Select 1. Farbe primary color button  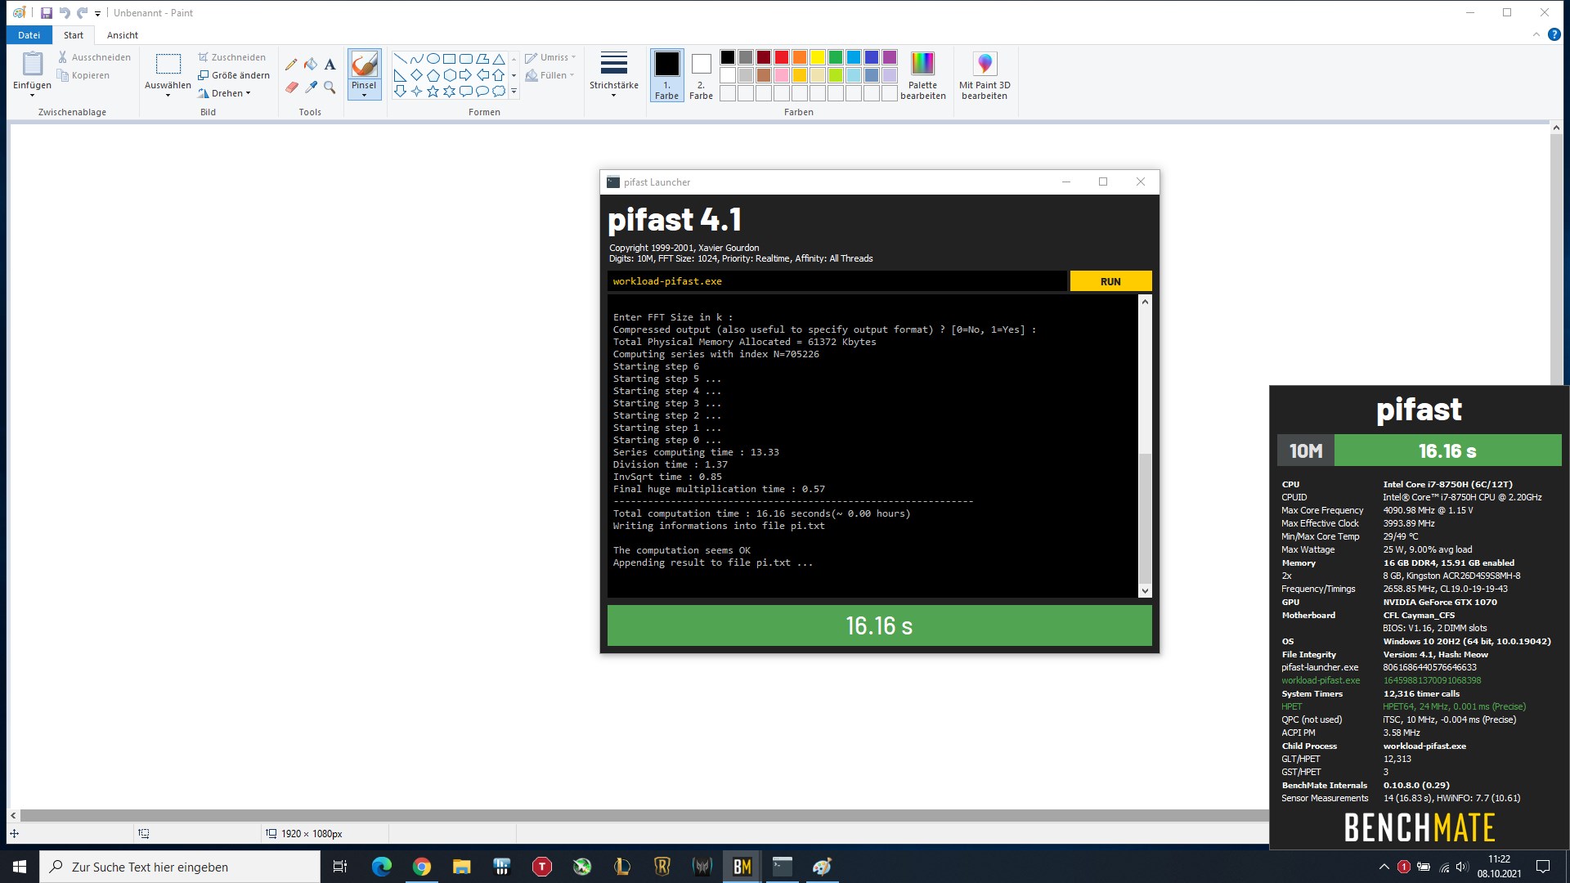(x=666, y=75)
